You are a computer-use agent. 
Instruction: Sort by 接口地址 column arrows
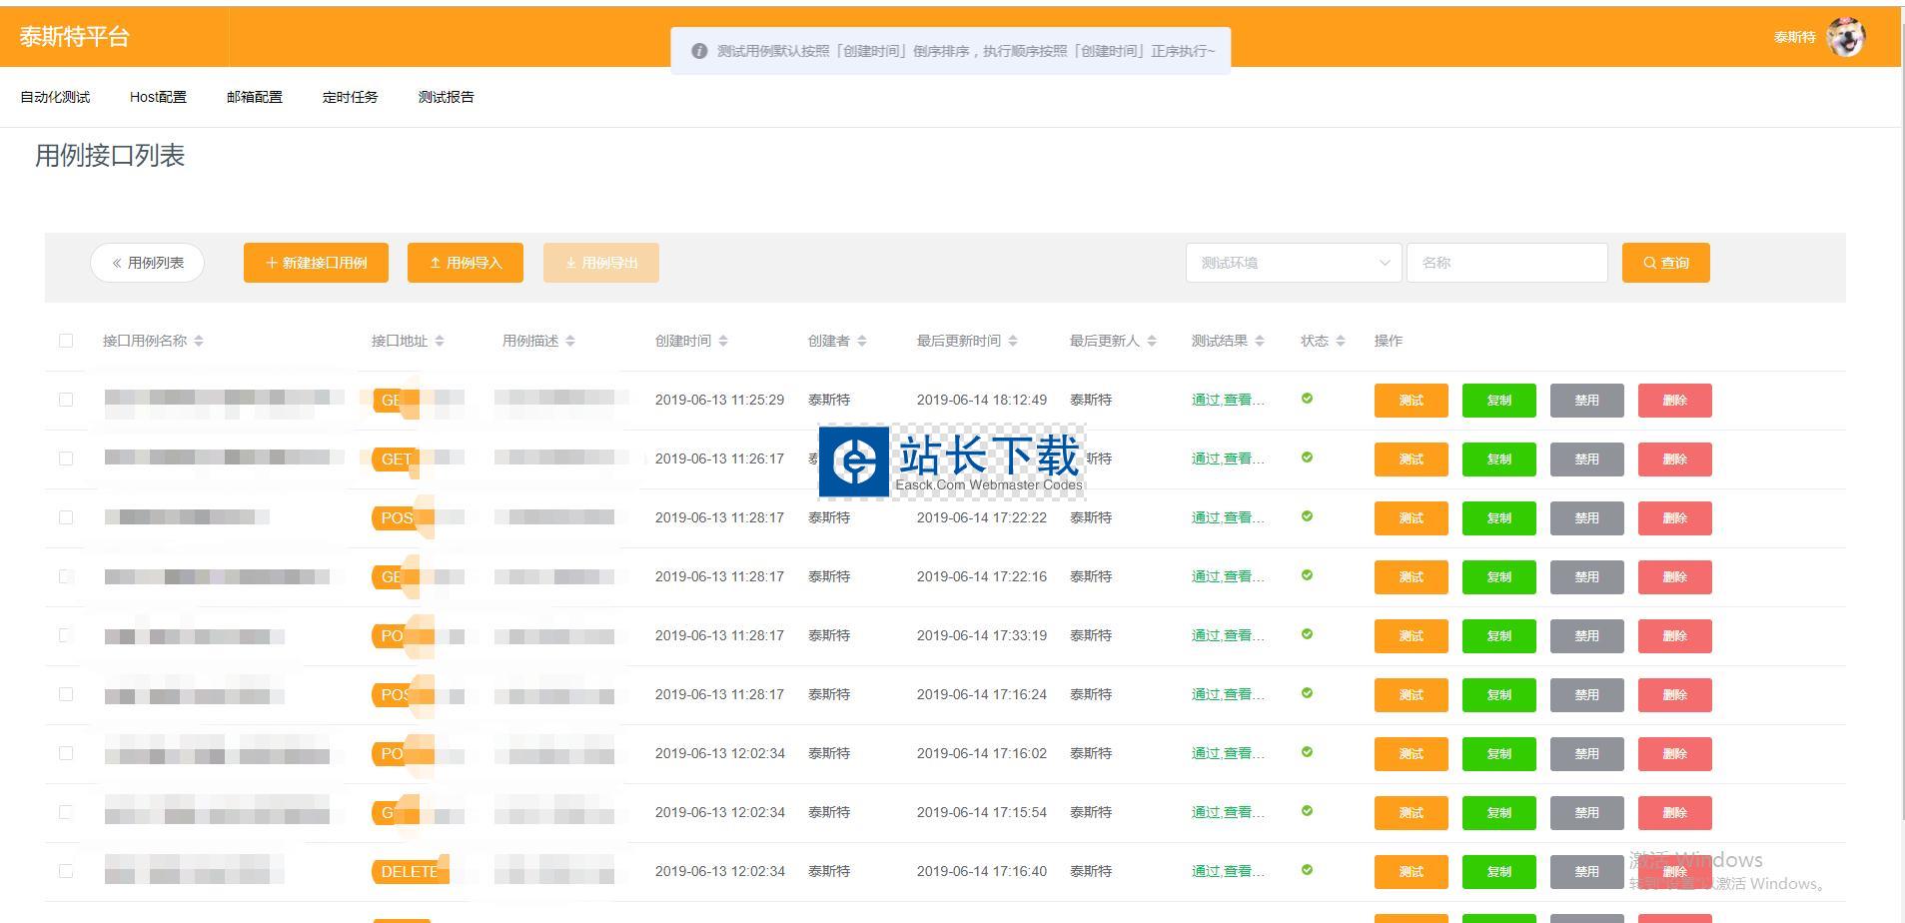click(x=440, y=341)
